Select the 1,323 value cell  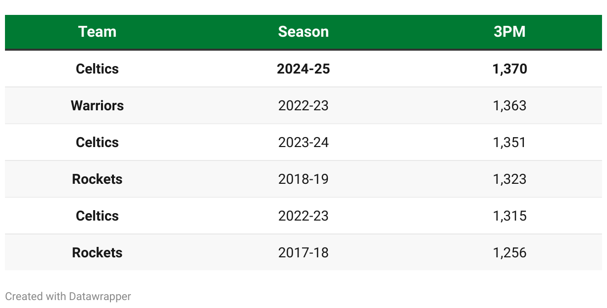point(509,179)
